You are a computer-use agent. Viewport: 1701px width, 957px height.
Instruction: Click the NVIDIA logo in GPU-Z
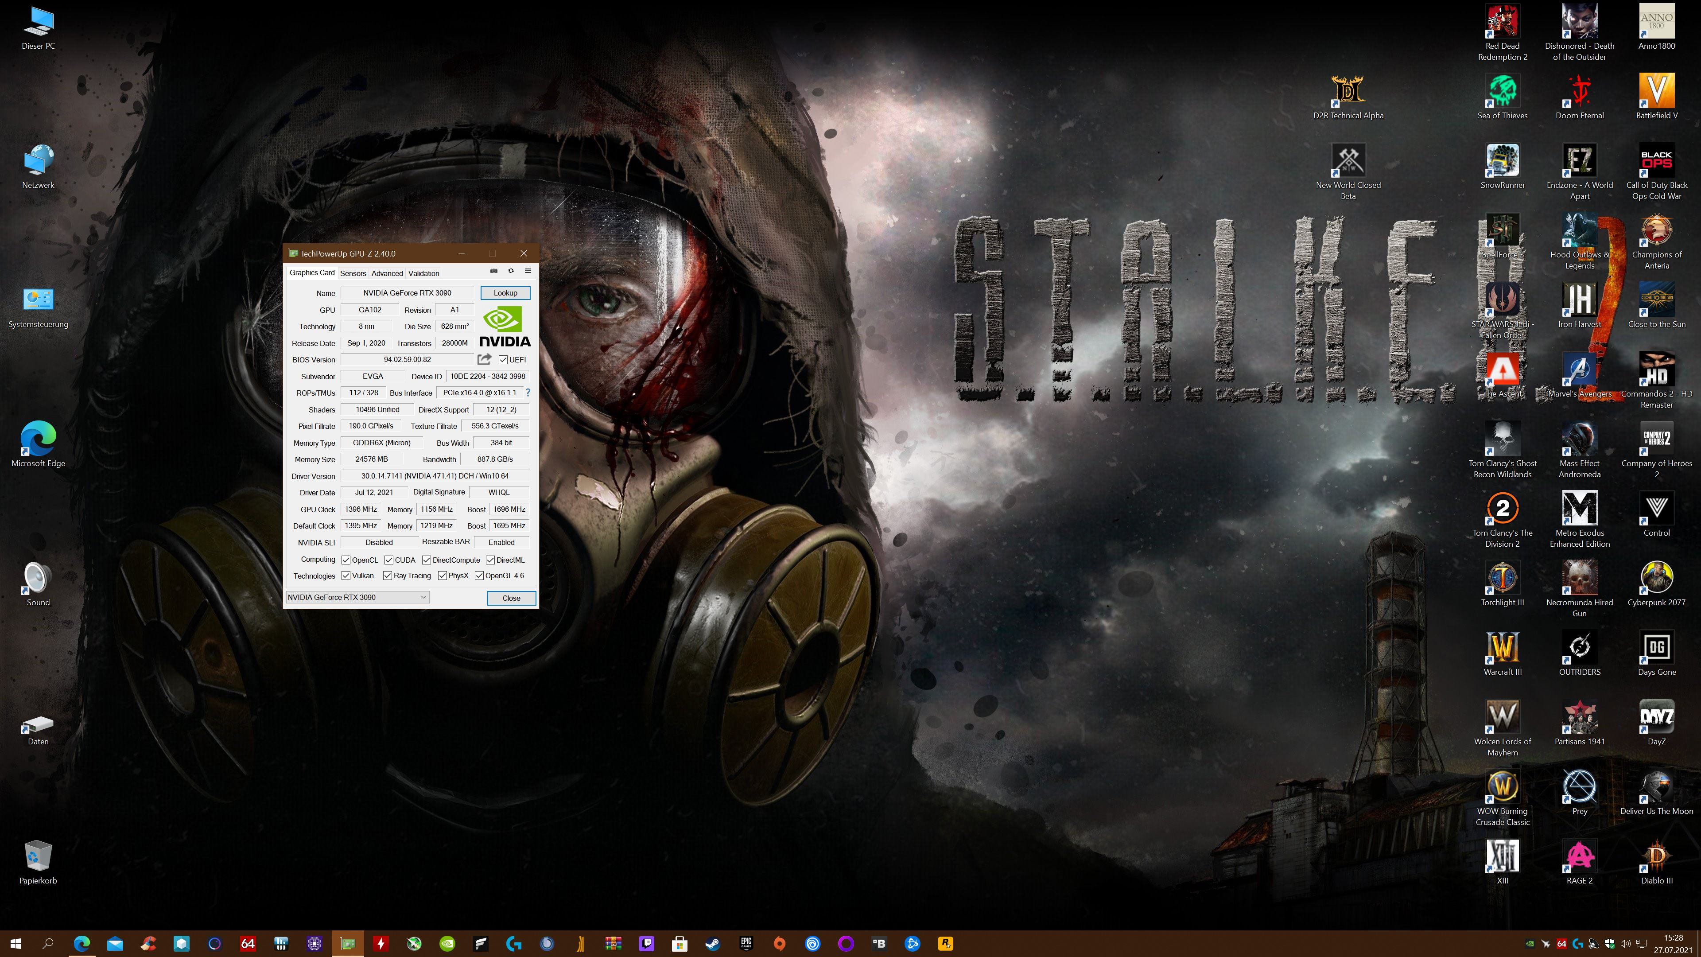point(505,326)
